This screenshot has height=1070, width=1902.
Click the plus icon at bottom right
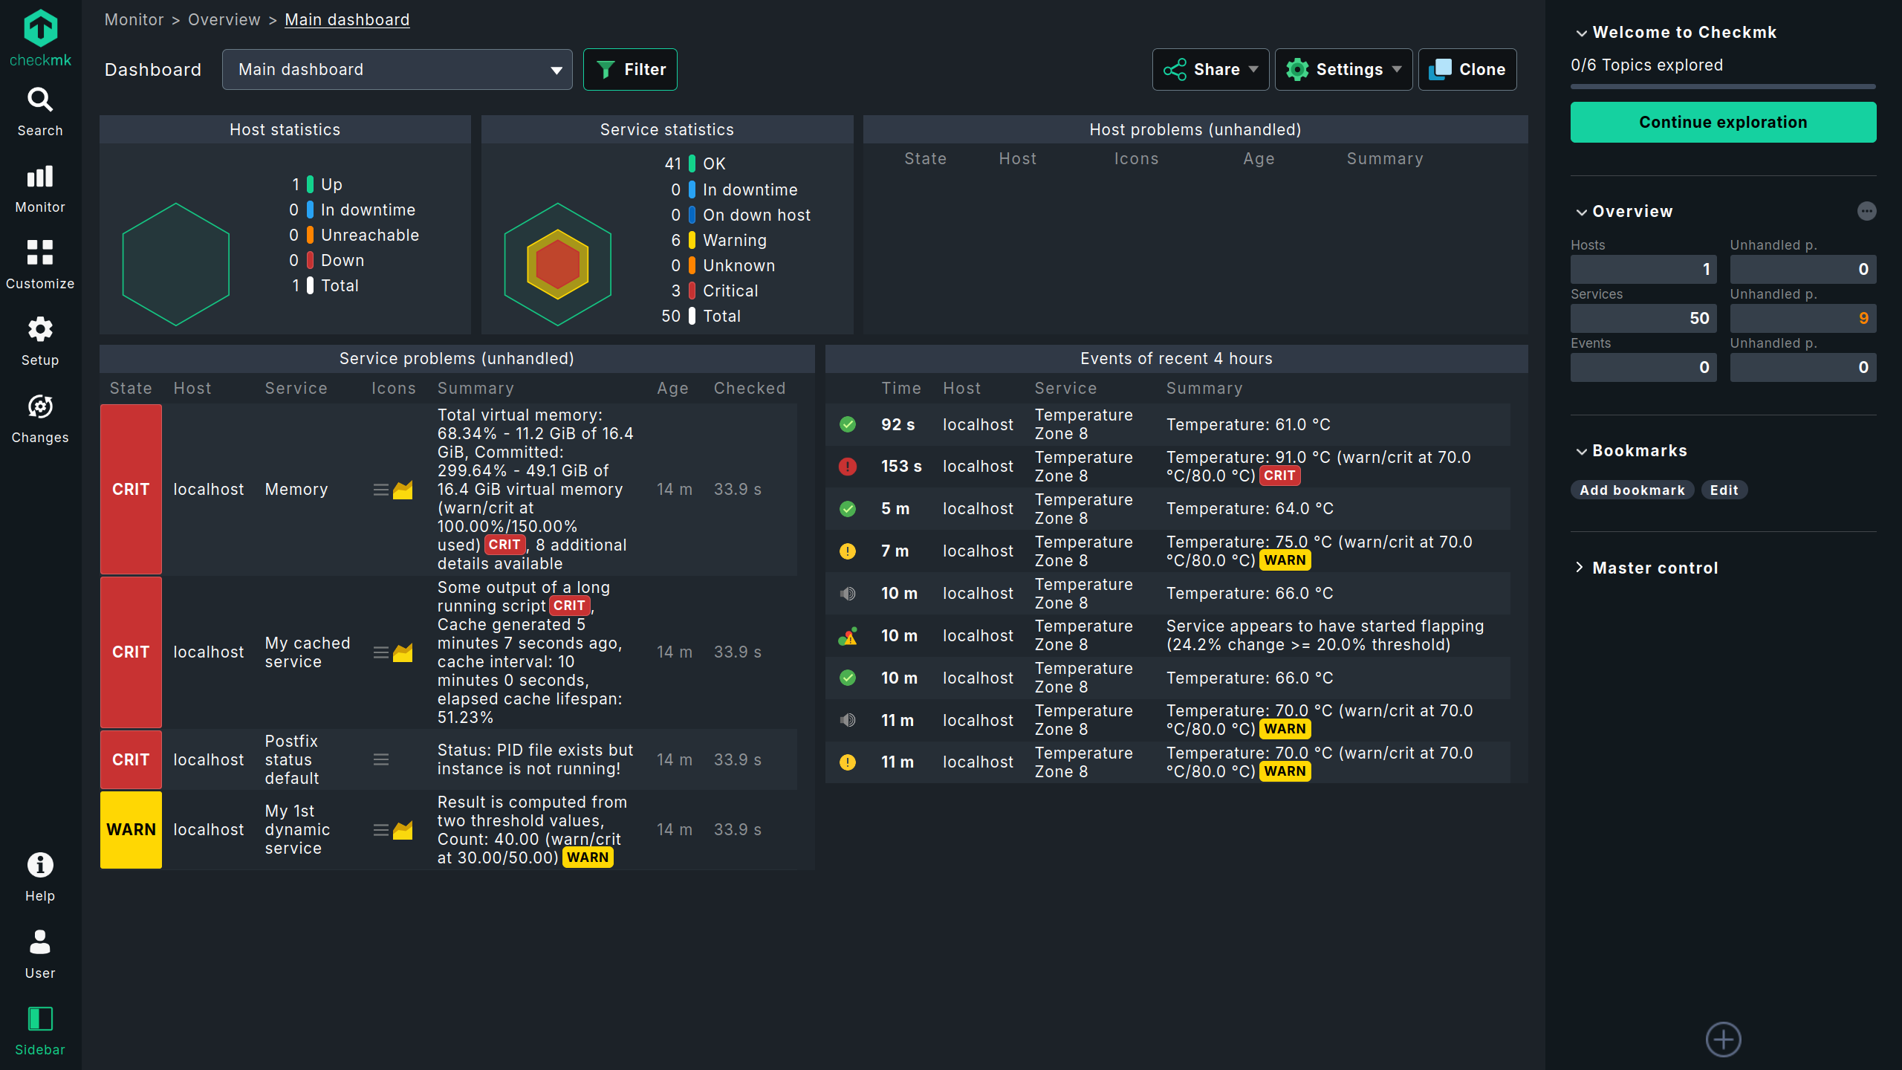tap(1724, 1040)
